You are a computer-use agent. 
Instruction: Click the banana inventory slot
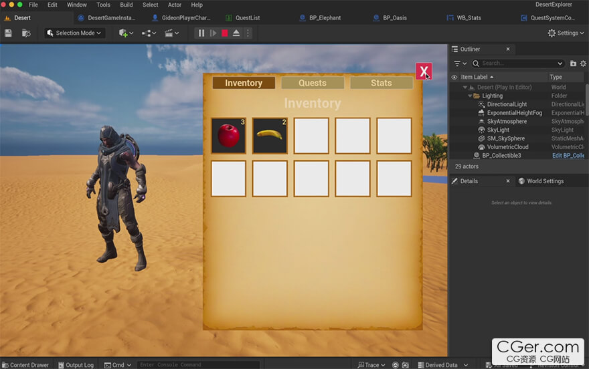click(270, 136)
